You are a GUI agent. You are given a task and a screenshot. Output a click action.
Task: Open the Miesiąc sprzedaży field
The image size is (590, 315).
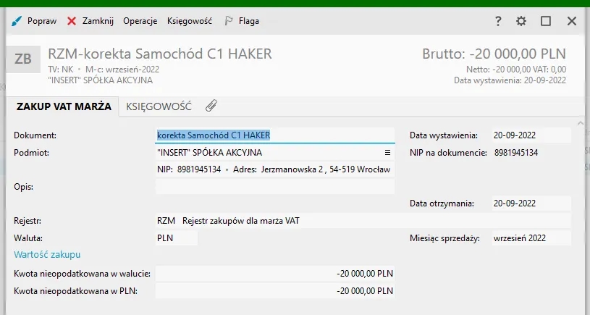(x=530, y=238)
